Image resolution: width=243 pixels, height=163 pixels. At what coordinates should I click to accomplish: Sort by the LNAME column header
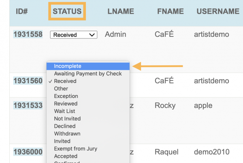tap(121, 11)
